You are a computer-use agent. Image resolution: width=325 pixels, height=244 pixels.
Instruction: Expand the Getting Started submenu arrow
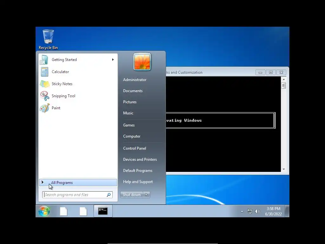click(x=113, y=60)
